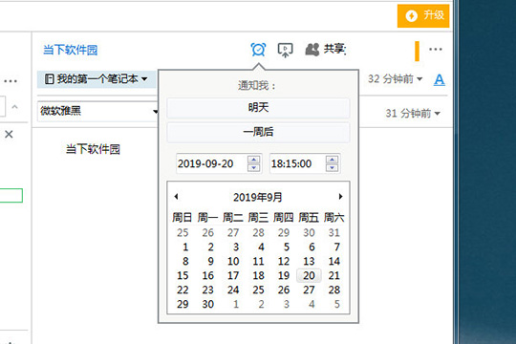The height and width of the screenshot is (344, 516).
Task: Decrease the time with the down arrow
Action: [332, 167]
